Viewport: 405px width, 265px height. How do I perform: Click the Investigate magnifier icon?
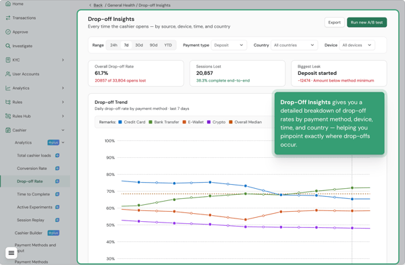8,46
